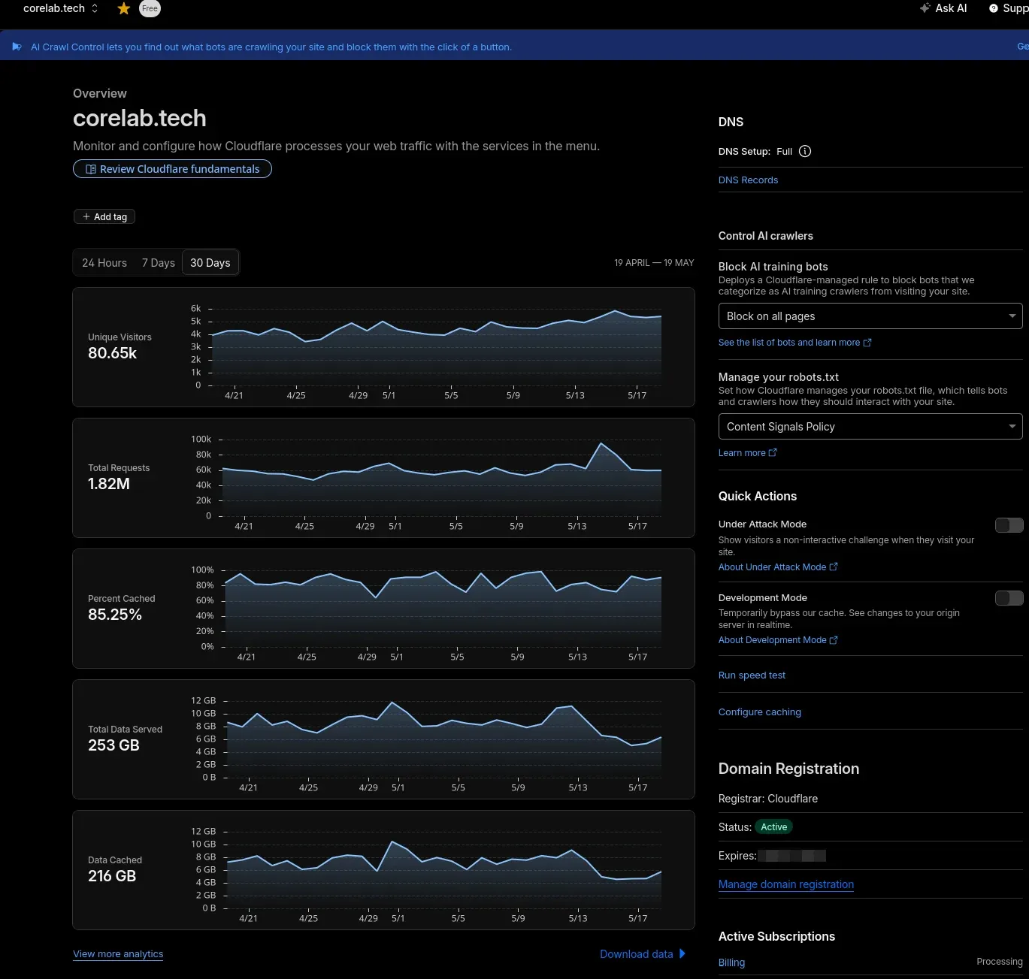The image size is (1029, 979).
Task: Click the Add tag button
Action: pos(104,216)
